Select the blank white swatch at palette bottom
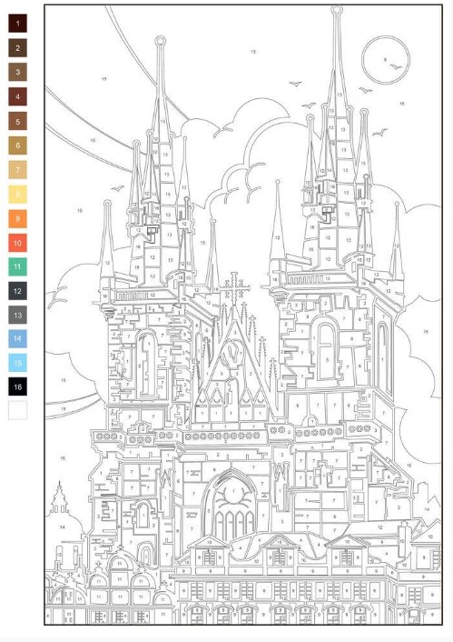The image size is (453, 642). click(17, 410)
